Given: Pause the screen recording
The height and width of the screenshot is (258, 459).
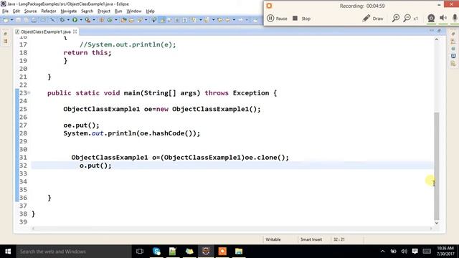Looking at the screenshot, I should [x=277, y=19].
